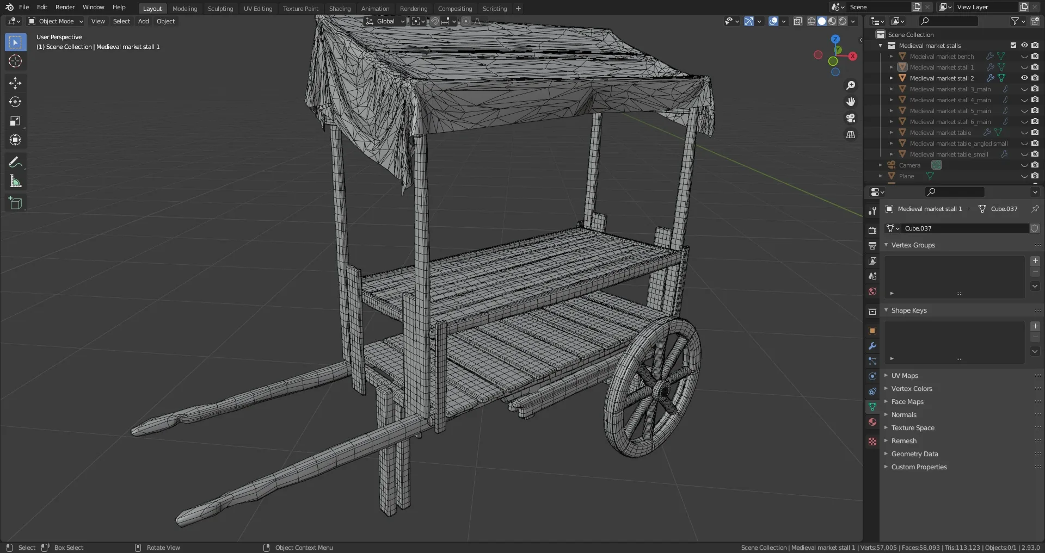Open the Global transform orientation dropdown
1045x553 pixels.
[385, 21]
